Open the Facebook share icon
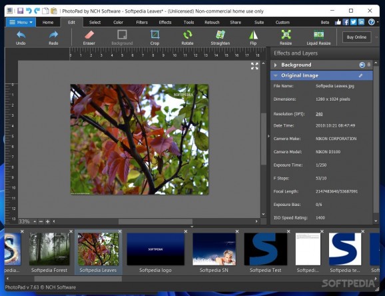The image size is (385, 296). [346, 22]
